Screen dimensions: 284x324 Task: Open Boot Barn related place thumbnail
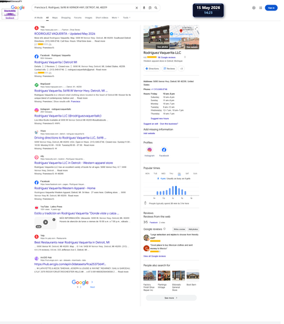193,276
